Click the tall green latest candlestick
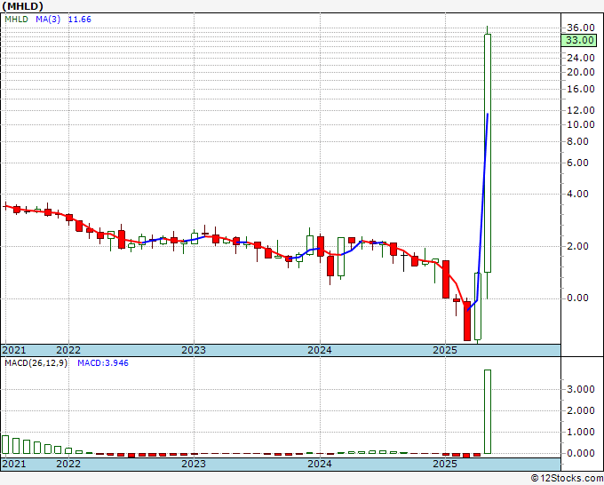This screenshot has width=604, height=485. [x=488, y=154]
